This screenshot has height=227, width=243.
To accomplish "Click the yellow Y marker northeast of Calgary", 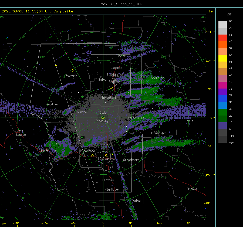I will [x=112, y=154].
